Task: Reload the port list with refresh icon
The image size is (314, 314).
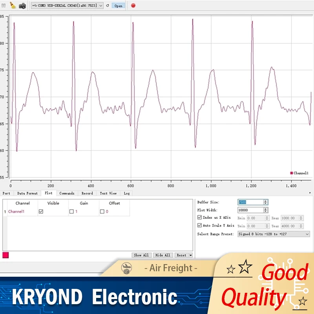Action: tap(108, 5)
